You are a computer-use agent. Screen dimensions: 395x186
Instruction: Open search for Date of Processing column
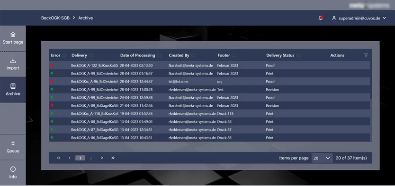coord(159,56)
